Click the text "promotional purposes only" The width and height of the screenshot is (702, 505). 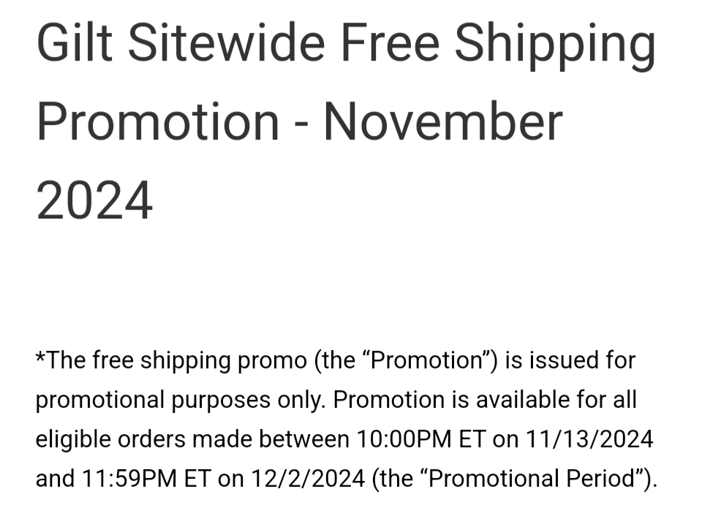coord(181,400)
